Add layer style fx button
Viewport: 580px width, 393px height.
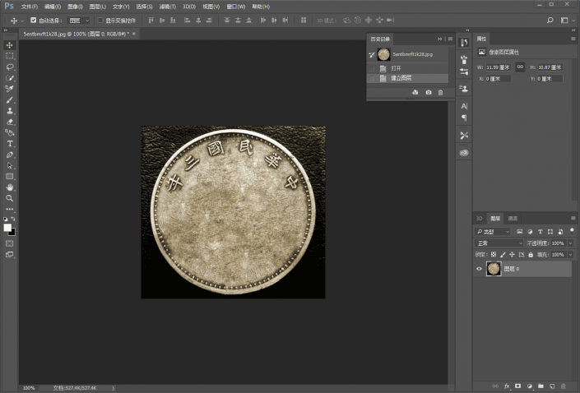(x=507, y=386)
